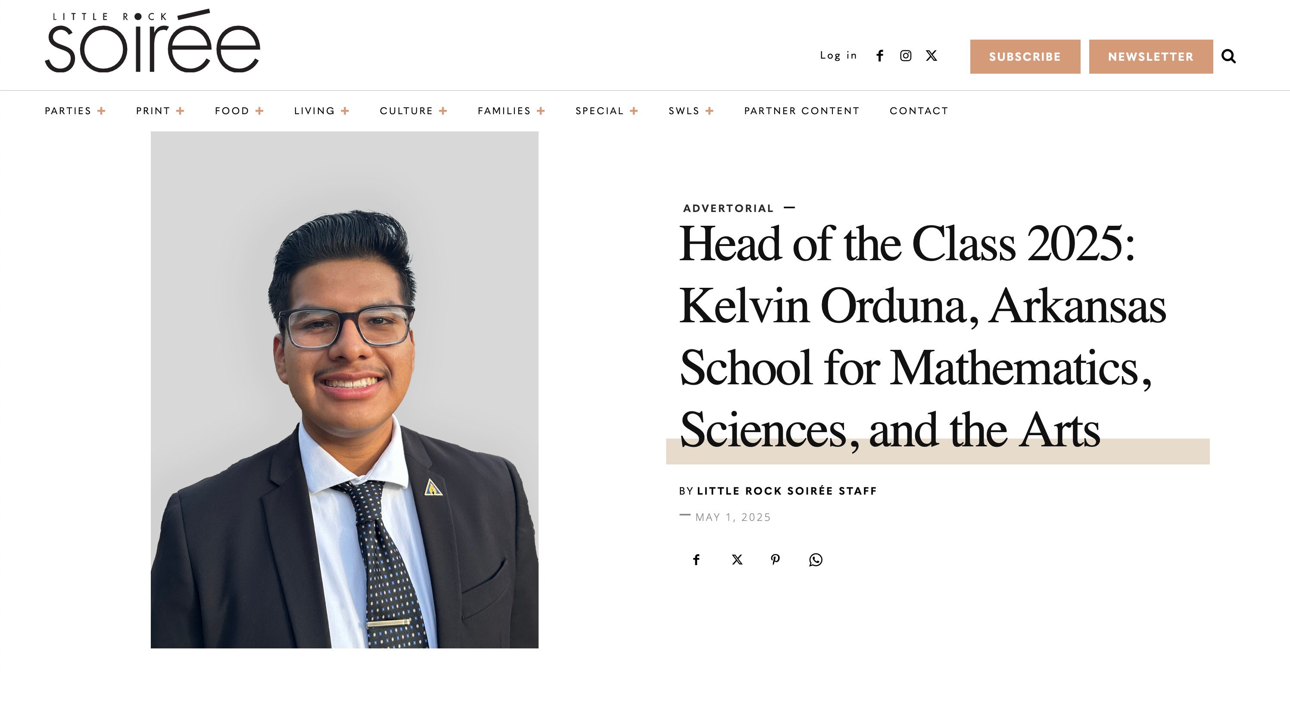The image size is (1290, 704).
Task: Share article on X below date
Action: pyautogui.click(x=737, y=559)
